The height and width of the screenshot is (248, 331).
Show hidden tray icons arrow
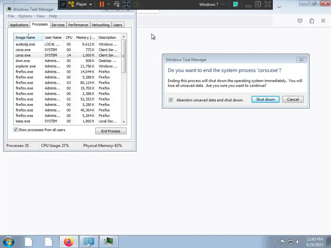point(275,242)
